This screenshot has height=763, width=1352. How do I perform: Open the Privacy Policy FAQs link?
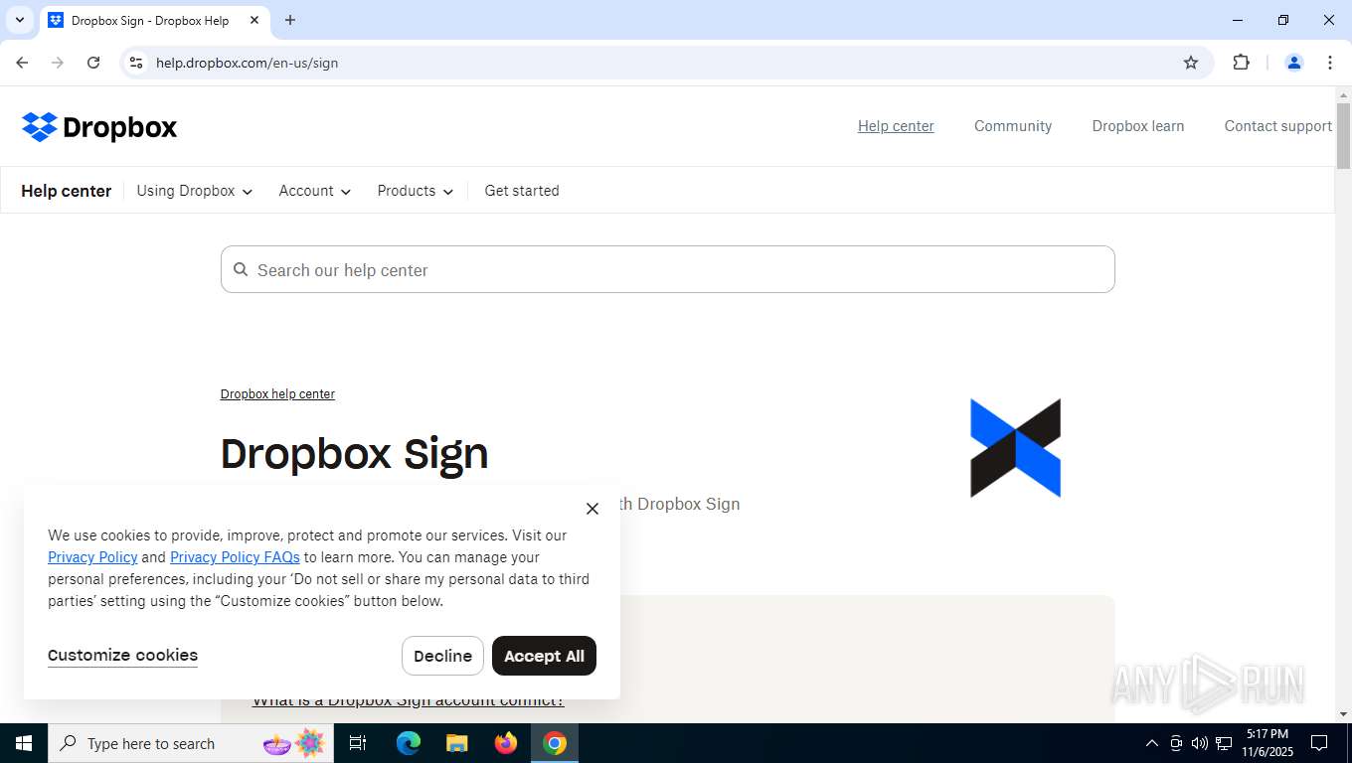point(235,557)
